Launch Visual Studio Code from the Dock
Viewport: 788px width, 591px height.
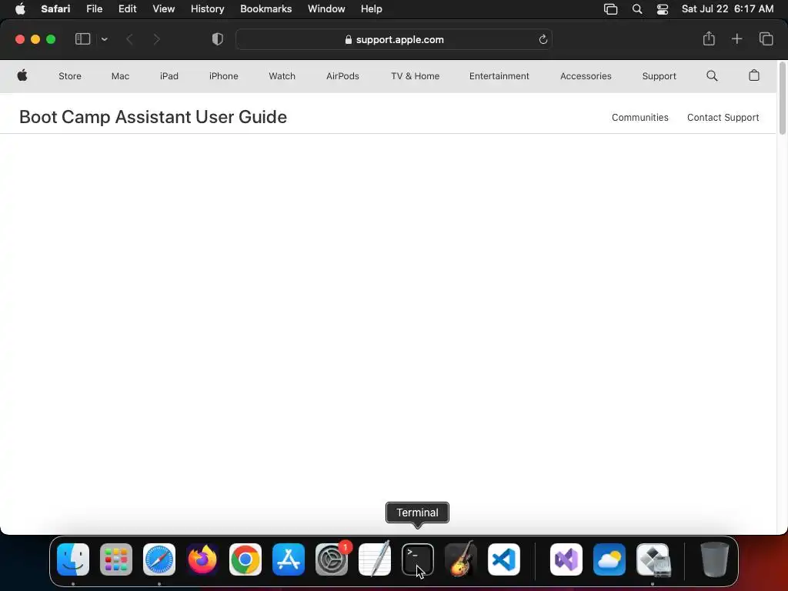click(503, 559)
